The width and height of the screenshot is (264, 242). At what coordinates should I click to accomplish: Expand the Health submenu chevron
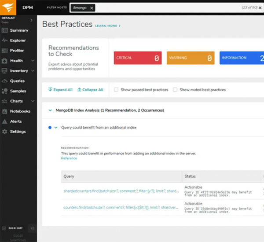pyautogui.click(x=33, y=61)
